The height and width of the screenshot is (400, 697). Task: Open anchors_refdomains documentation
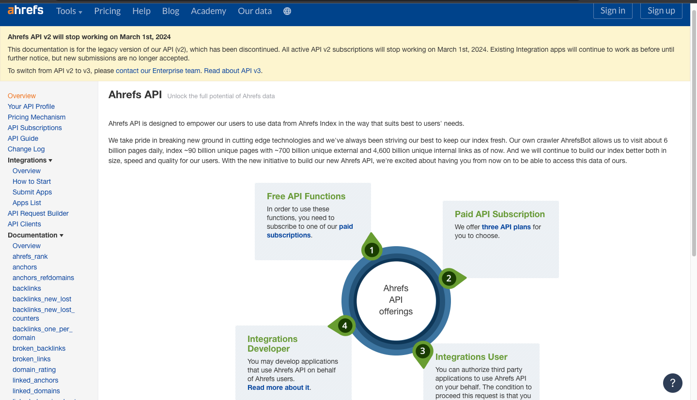pyautogui.click(x=43, y=278)
